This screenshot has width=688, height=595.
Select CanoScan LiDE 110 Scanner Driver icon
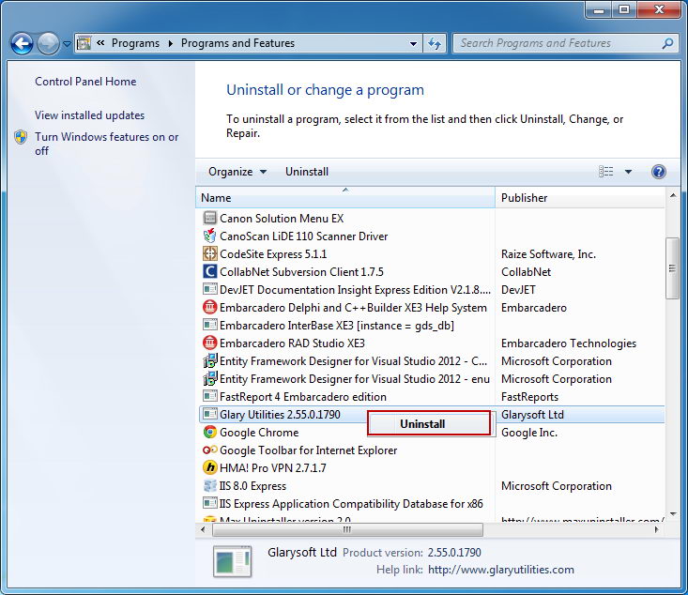pyautogui.click(x=210, y=236)
